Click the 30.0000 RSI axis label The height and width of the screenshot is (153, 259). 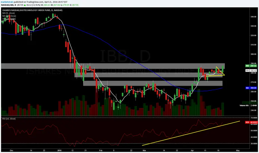(254, 144)
